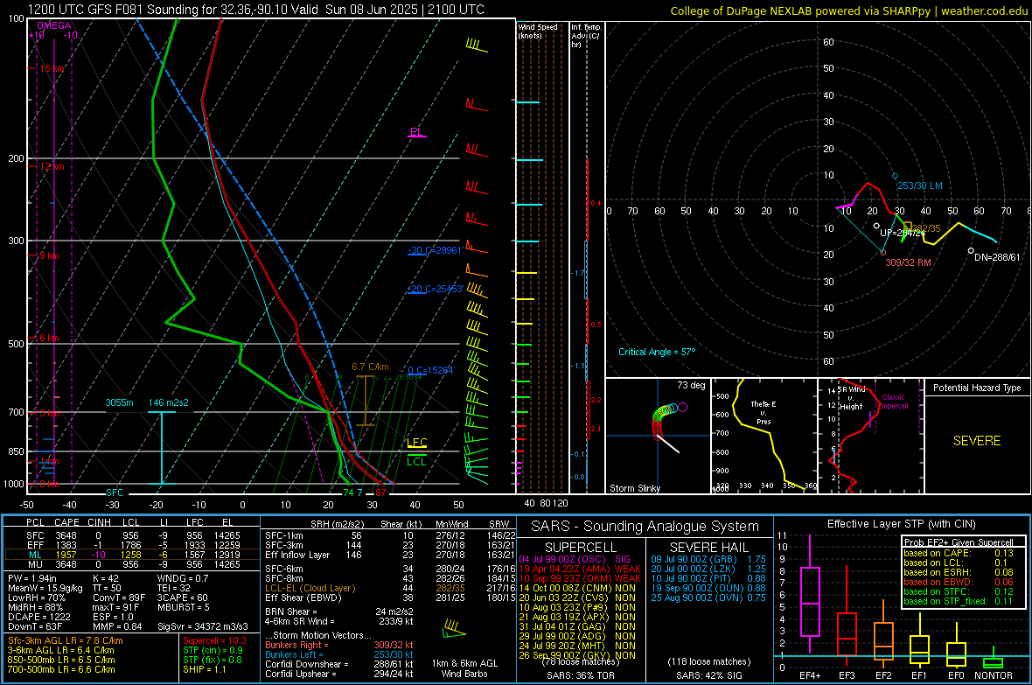Click the 146 m2s2 effective SRH label

169,402
